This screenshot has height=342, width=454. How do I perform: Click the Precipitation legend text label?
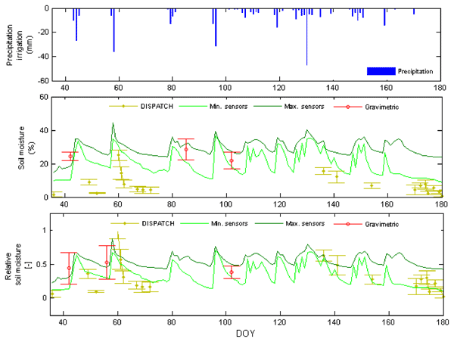[x=417, y=71]
